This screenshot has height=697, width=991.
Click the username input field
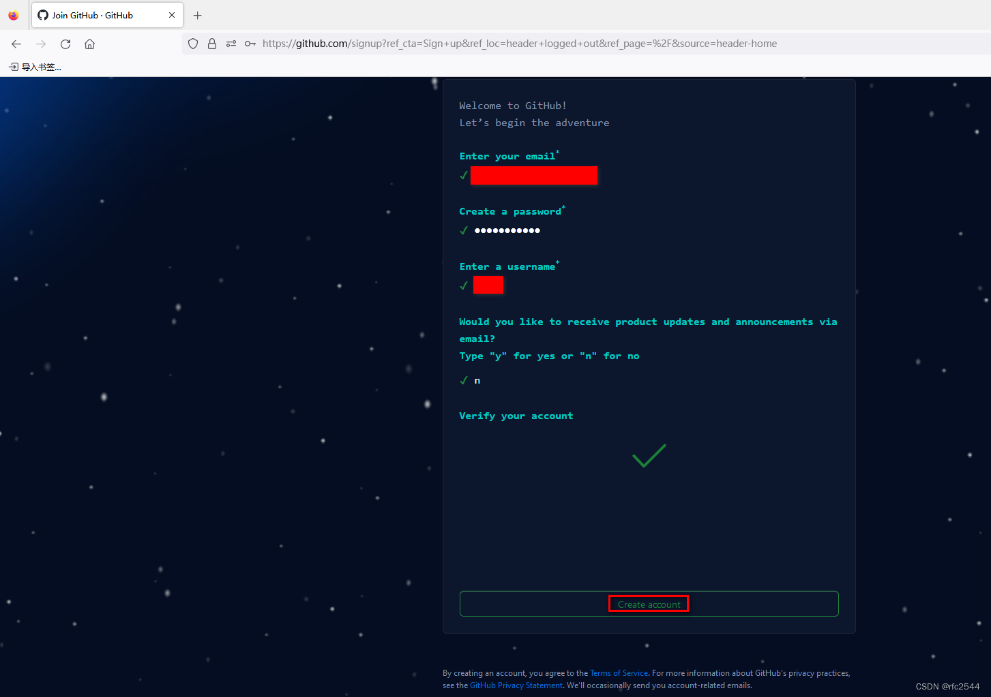click(488, 285)
